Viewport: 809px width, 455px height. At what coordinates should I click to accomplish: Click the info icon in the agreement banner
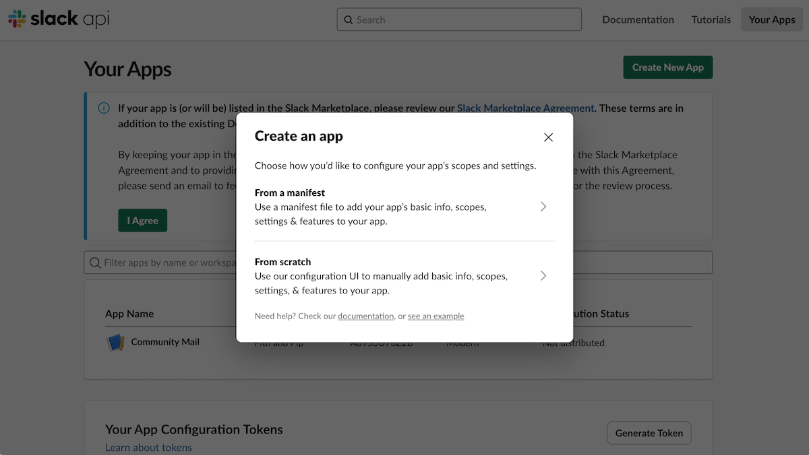[x=104, y=108]
